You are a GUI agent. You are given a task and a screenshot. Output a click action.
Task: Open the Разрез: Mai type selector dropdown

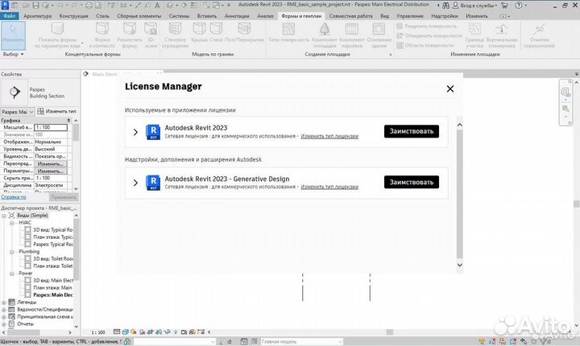(x=18, y=112)
